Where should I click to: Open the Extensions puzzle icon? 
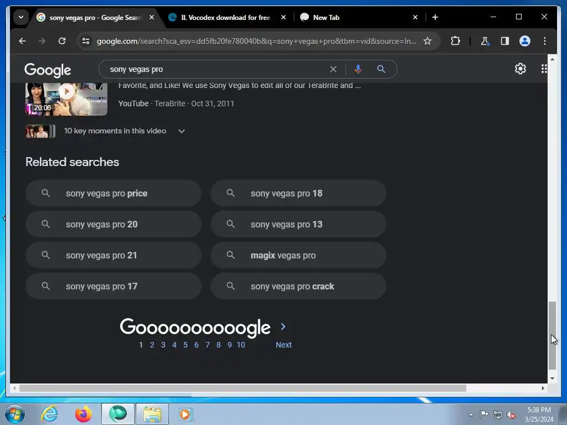pyautogui.click(x=455, y=41)
